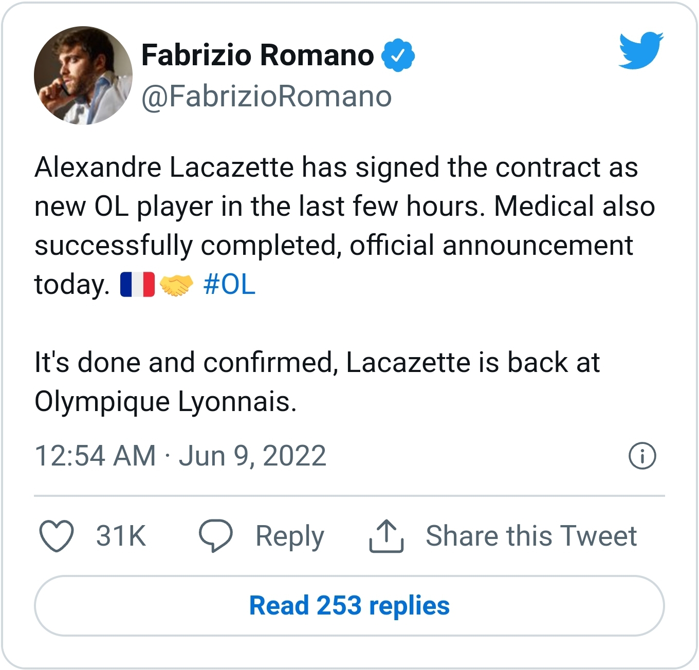Click the Reply text label
699x670 pixels.
click(x=290, y=536)
